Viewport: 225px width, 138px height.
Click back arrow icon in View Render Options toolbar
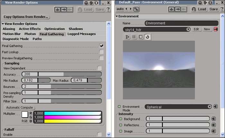pyautogui.click(x=64, y=10)
